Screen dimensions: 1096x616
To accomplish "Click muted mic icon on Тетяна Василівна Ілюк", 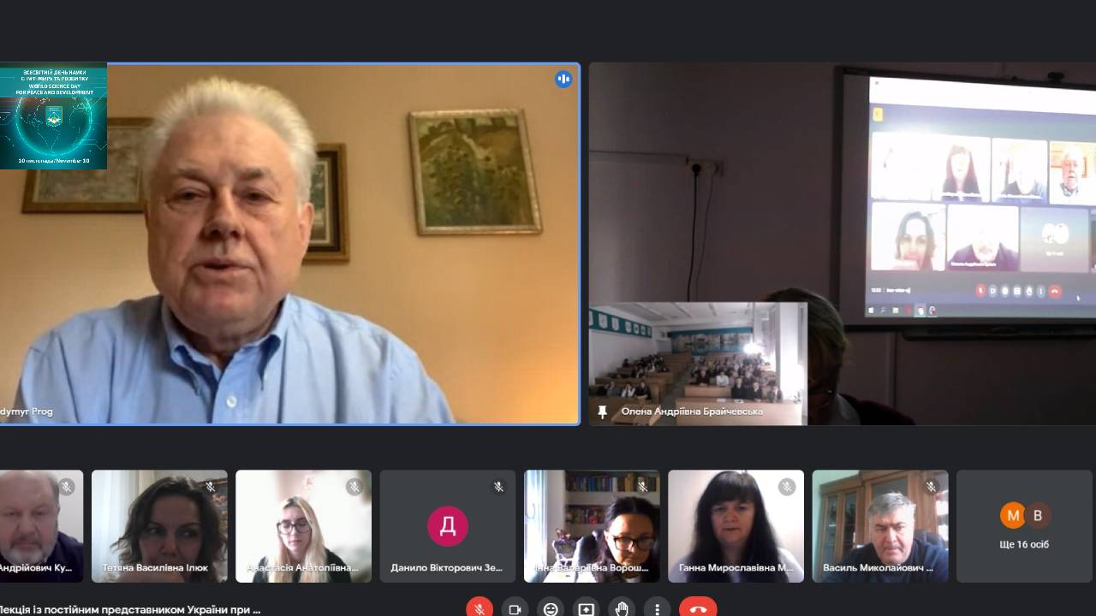I will click(x=211, y=487).
